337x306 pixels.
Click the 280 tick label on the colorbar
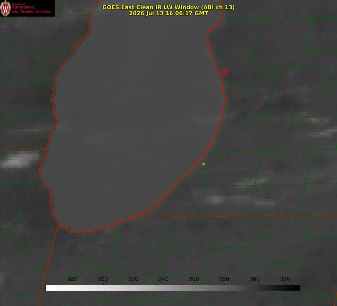pos(224,279)
